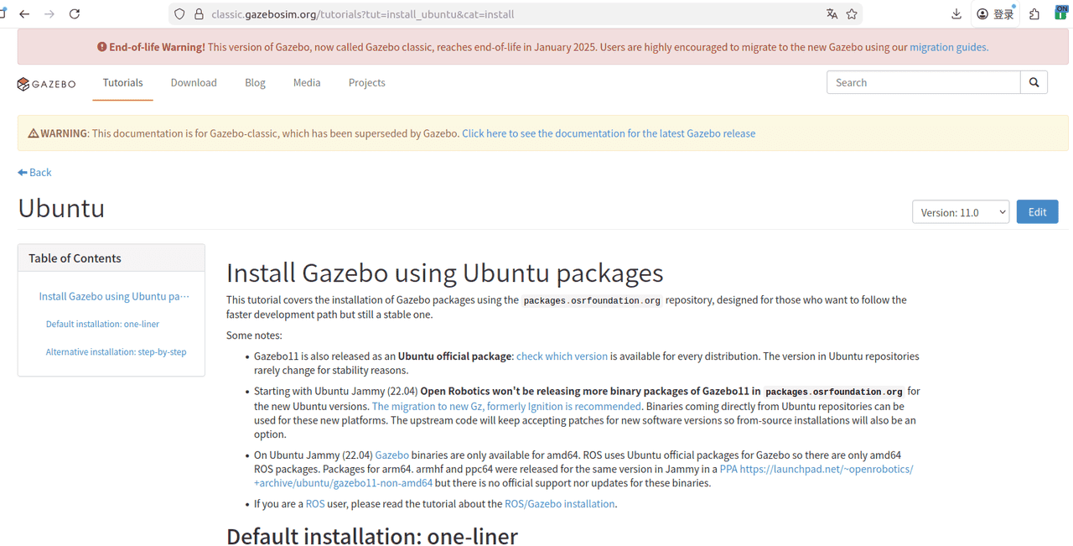Open the translate page icon
The height and width of the screenshot is (546, 1073).
point(832,13)
